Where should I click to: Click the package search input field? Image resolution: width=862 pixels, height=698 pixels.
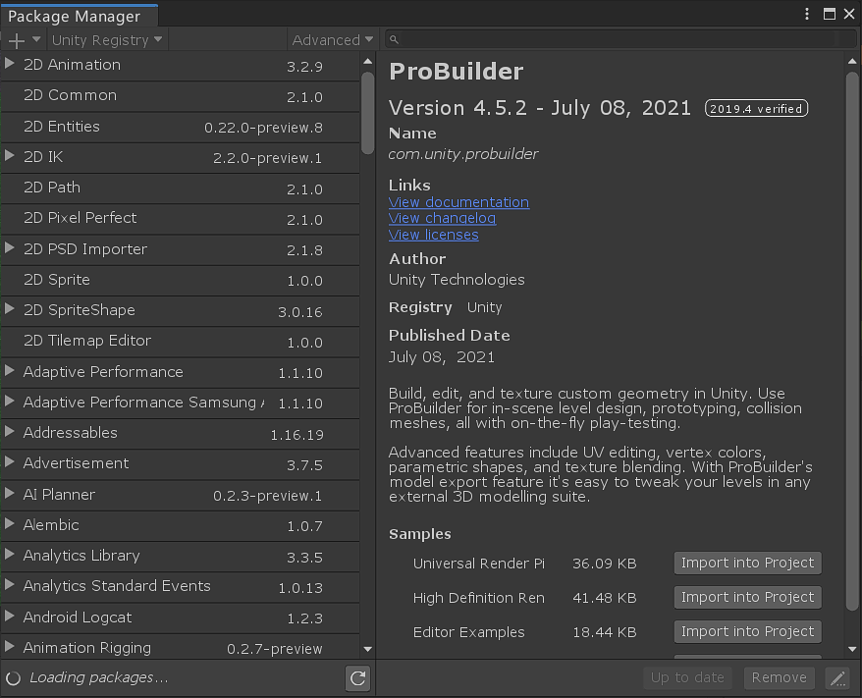(620, 39)
